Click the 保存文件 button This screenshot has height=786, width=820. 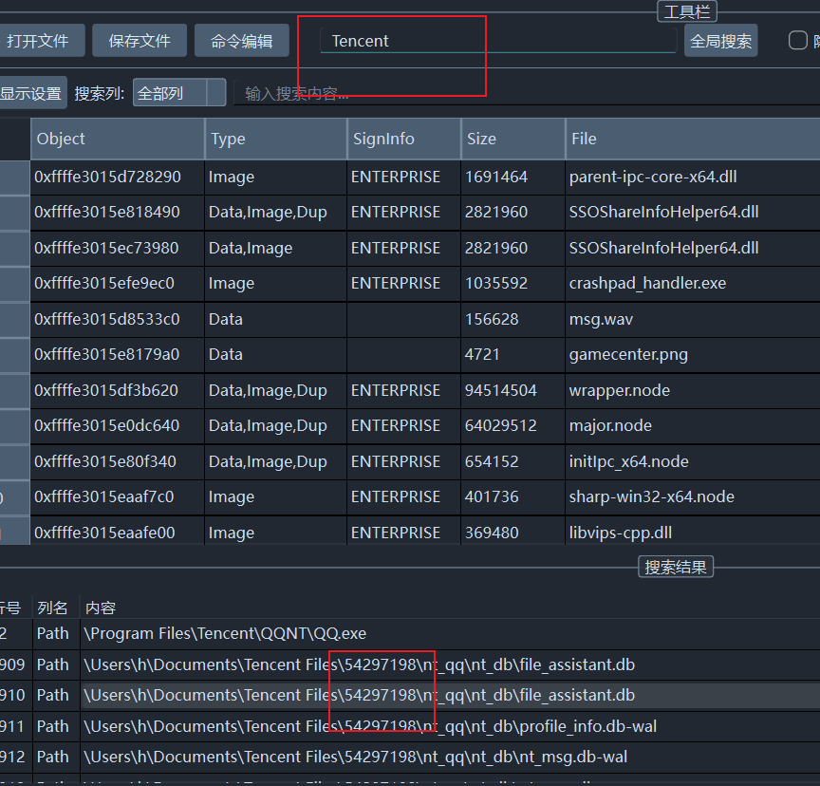140,40
